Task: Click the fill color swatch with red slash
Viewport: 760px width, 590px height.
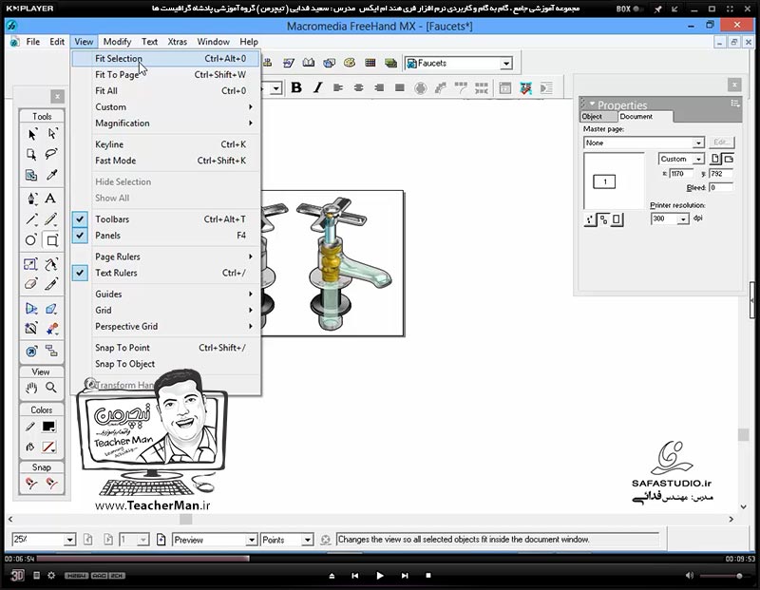Action: pos(48,447)
